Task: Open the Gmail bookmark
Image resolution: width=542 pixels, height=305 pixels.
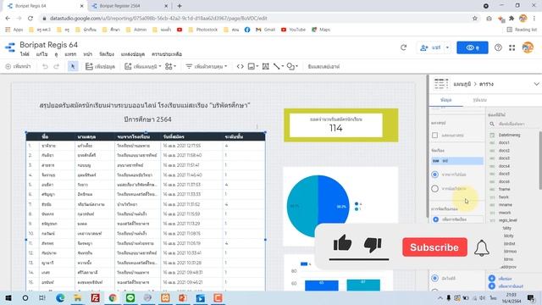Action: point(265,30)
